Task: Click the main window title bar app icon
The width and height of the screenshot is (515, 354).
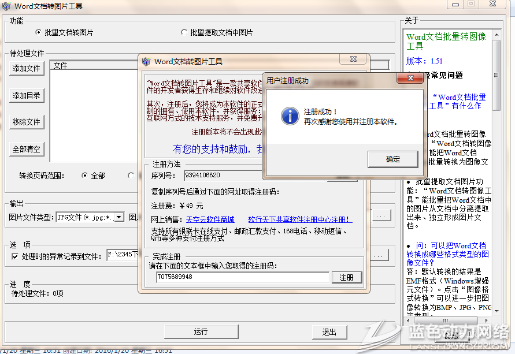Action: [x=7, y=6]
